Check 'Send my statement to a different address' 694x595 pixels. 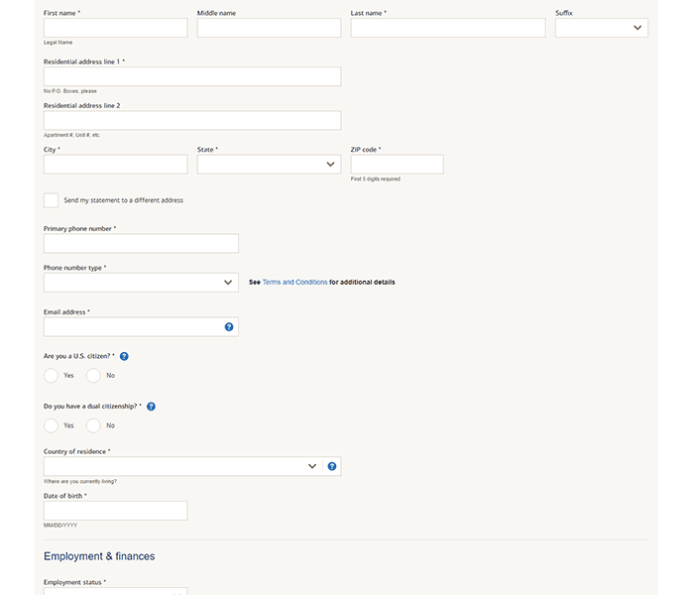click(51, 200)
